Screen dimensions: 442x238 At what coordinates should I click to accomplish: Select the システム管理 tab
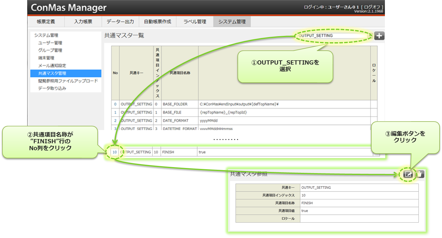tap(232, 22)
